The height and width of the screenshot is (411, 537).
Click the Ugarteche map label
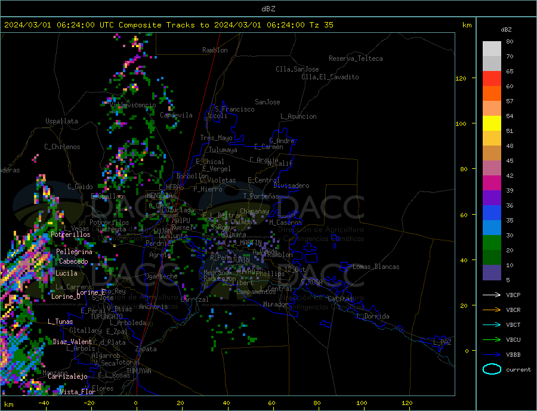161,276
